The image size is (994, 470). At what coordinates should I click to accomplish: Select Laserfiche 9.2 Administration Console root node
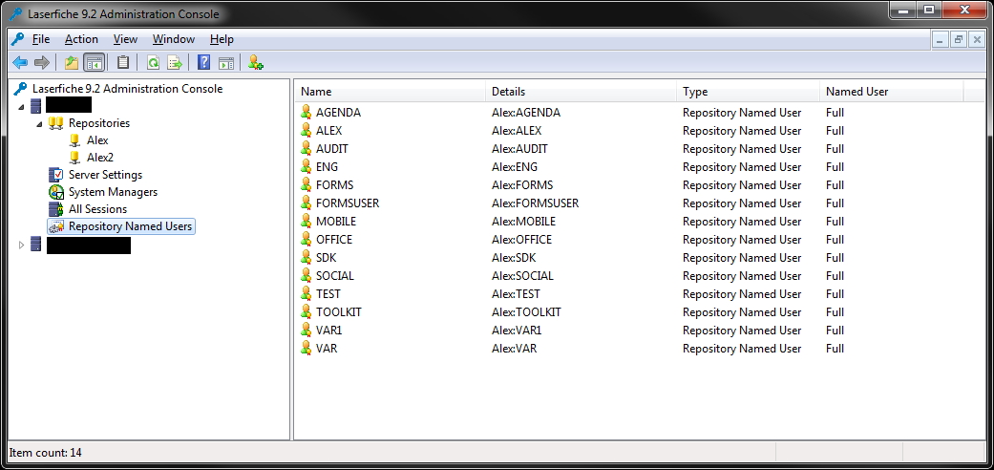point(127,89)
